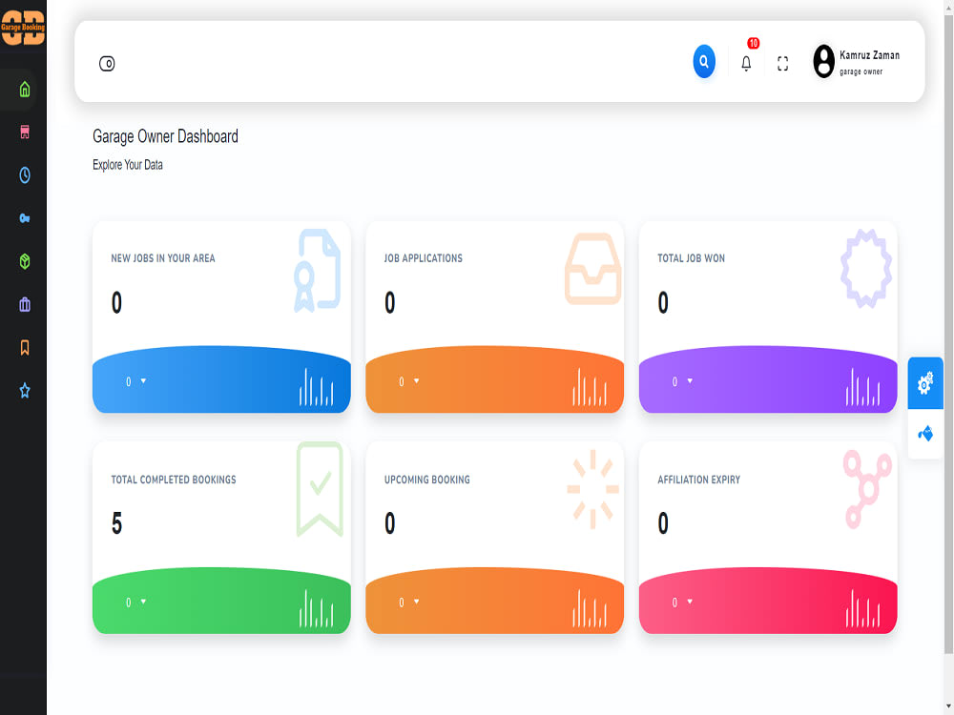954x715 pixels.
Task: Click bar chart icon on Job Applications card
Action: tap(589, 387)
